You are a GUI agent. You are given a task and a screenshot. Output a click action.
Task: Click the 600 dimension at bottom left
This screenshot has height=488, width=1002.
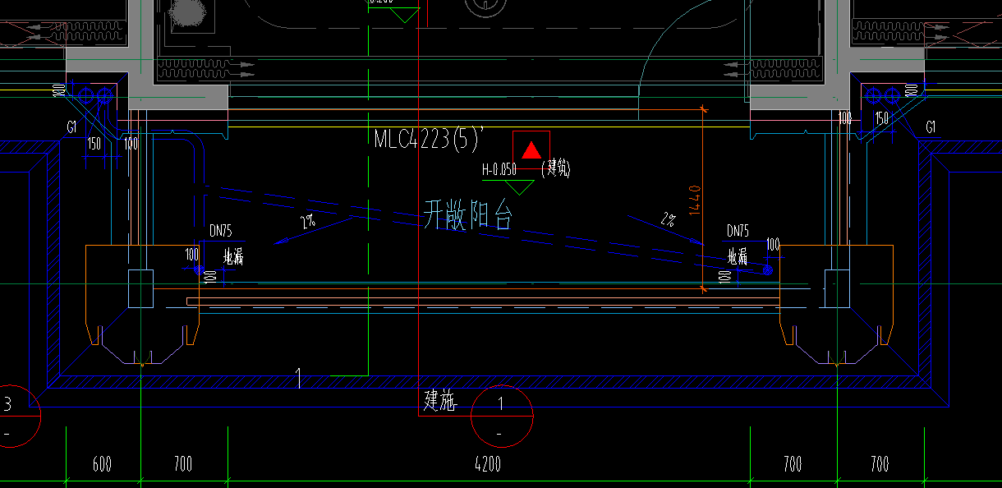point(101,464)
